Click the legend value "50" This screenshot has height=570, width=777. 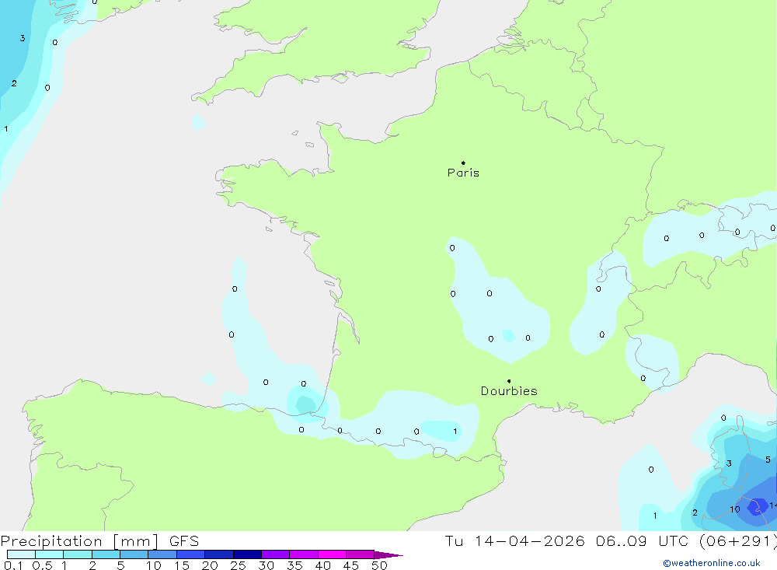pyautogui.click(x=379, y=565)
